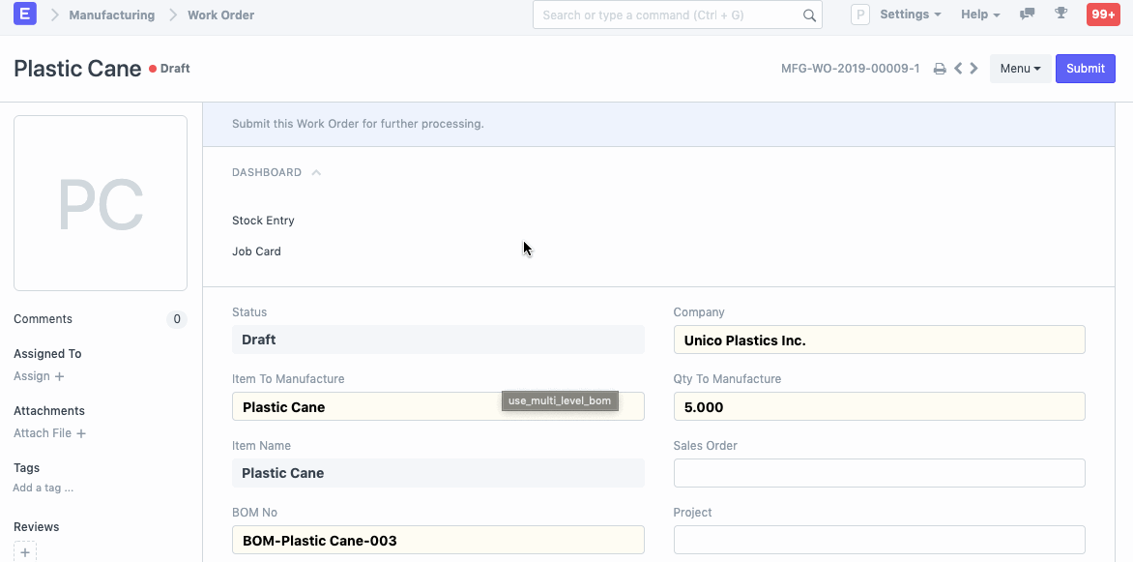Click the ERPNext home logo icon
Viewport: 1133px width, 562px height.
[x=25, y=15]
